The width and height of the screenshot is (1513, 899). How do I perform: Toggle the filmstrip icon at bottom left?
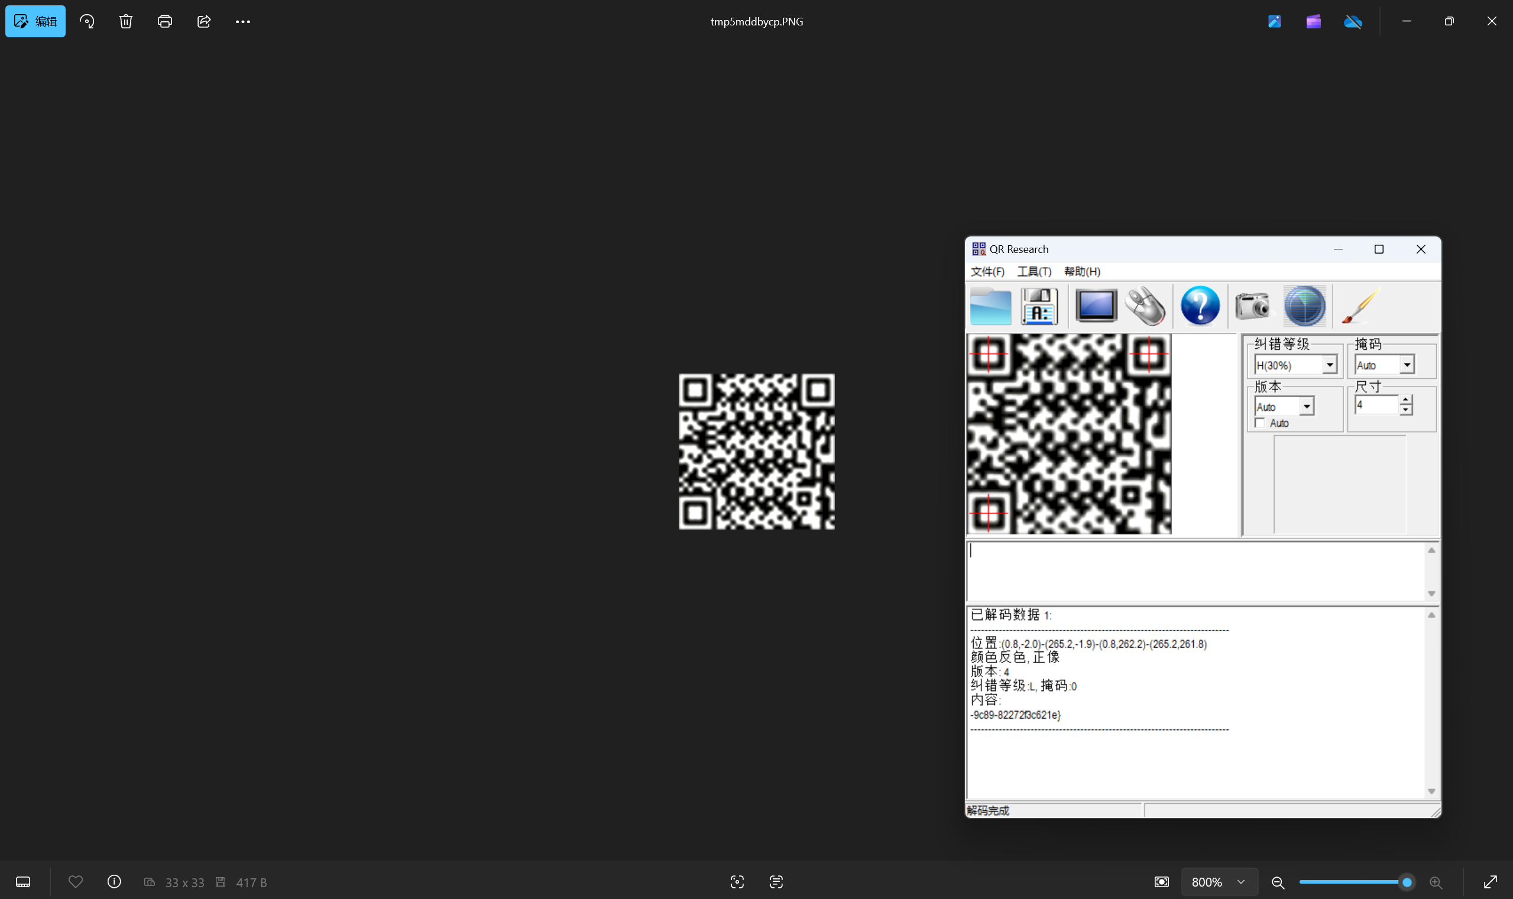pyautogui.click(x=23, y=881)
